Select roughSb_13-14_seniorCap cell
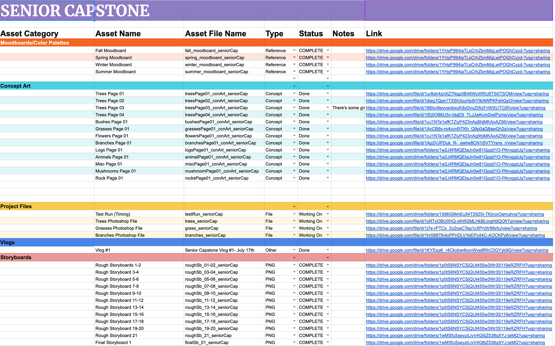Viewport: 555px width, 346px height. tap(224, 307)
